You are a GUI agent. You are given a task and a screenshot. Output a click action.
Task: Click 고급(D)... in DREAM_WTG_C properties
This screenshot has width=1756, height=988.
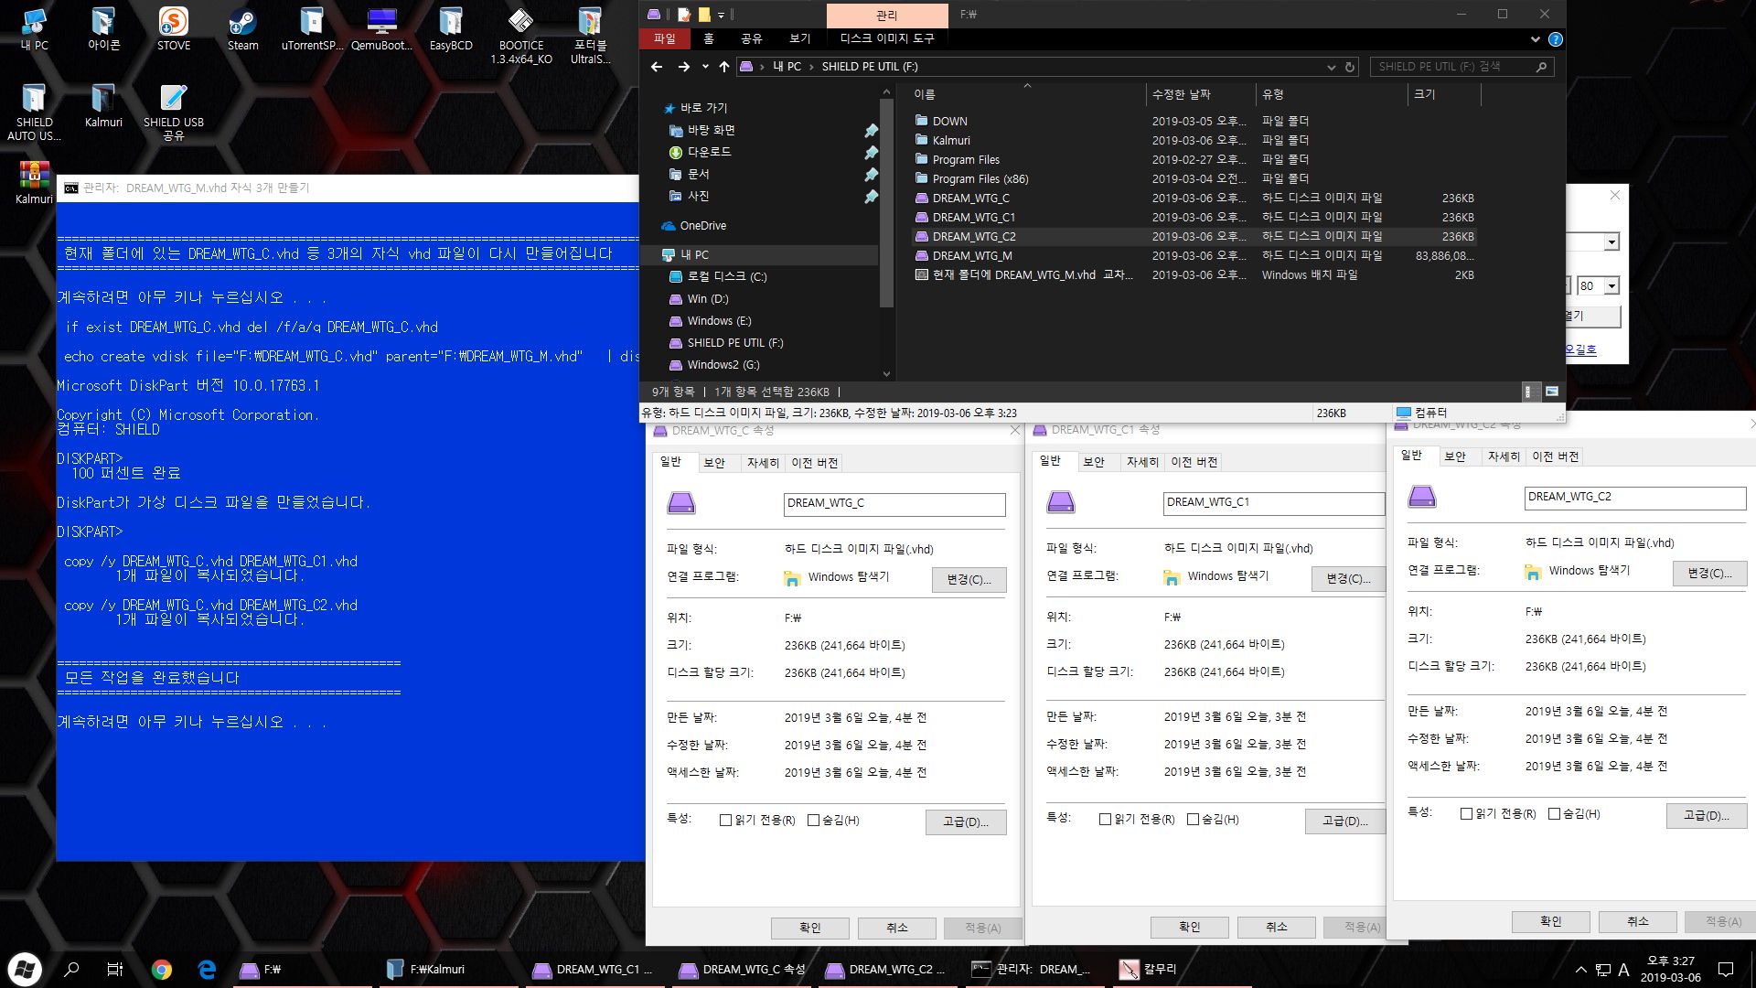(x=966, y=822)
